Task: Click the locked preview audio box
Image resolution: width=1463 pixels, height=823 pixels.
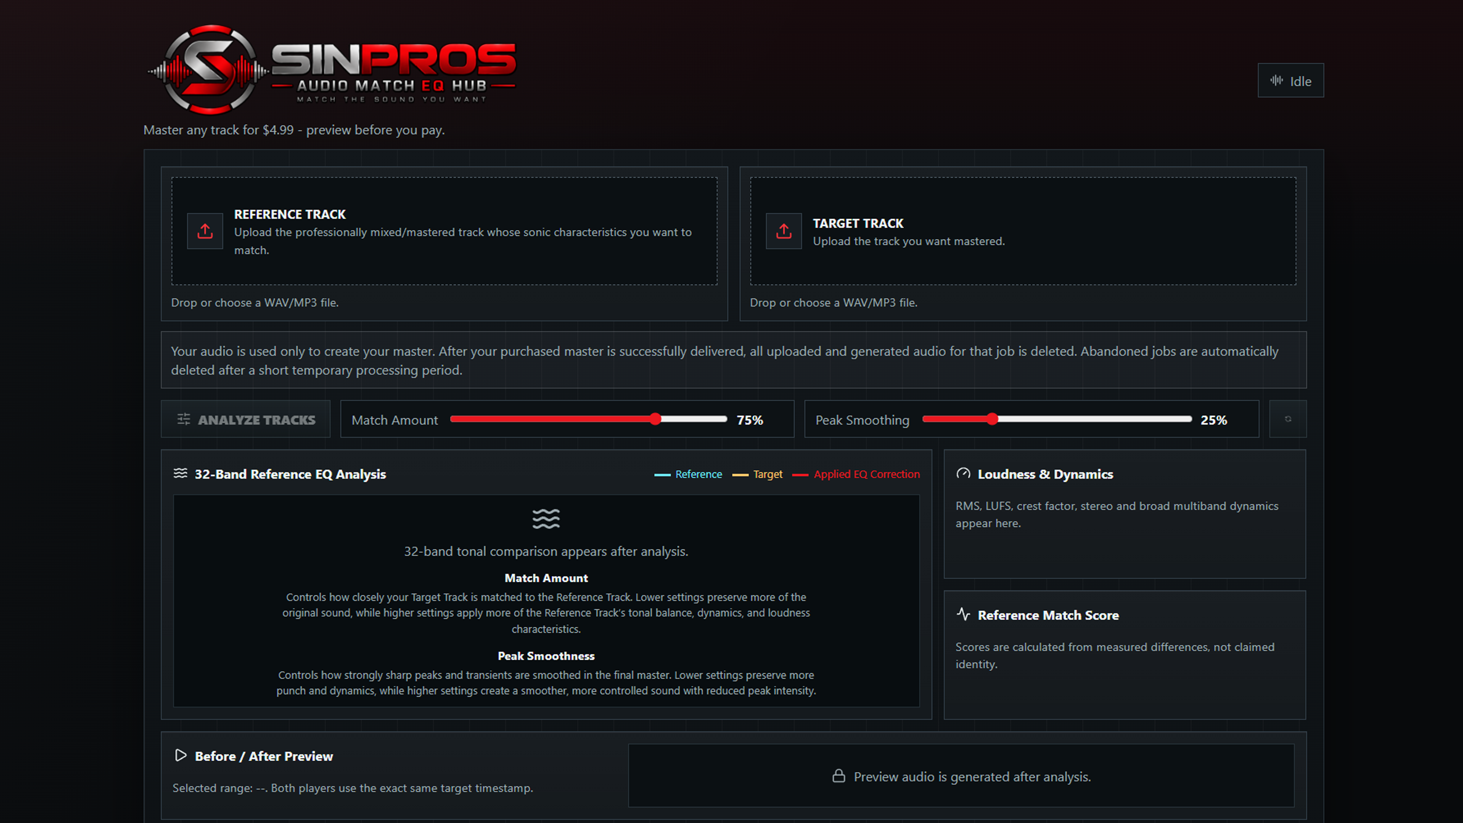Action: coord(961,776)
